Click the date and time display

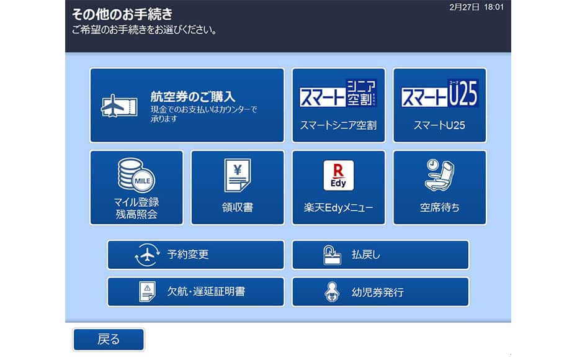(476, 7)
